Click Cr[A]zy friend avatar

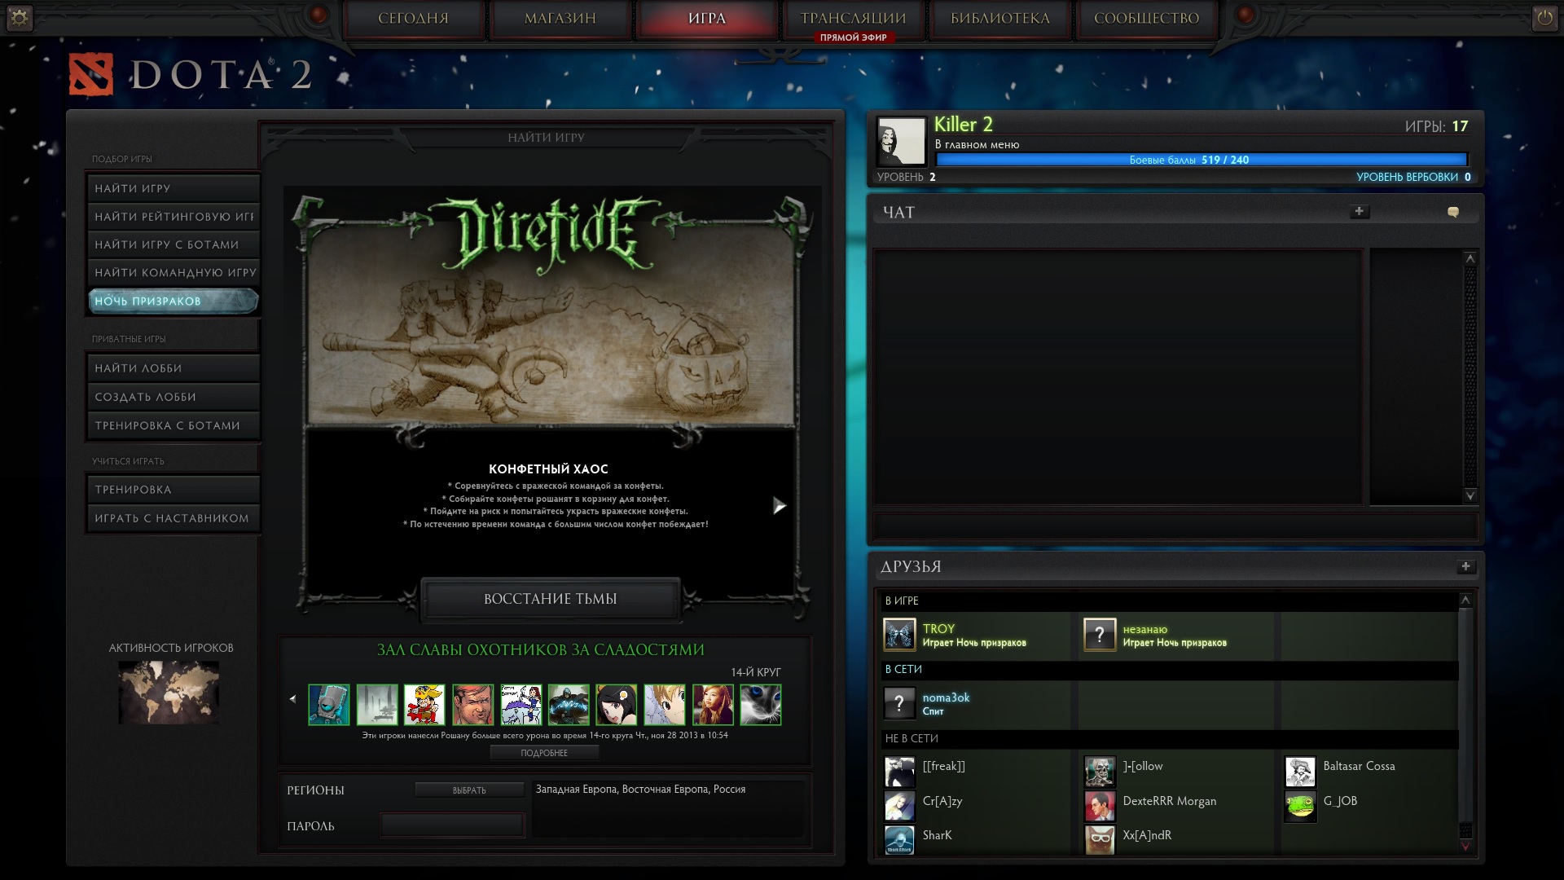(x=899, y=806)
